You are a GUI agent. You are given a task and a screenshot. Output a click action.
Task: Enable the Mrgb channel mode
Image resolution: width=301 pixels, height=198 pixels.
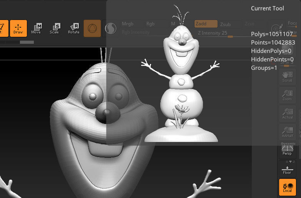tap(128, 24)
